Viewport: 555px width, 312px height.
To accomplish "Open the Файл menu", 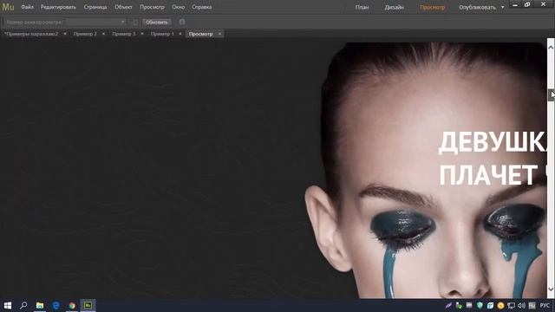I will [x=27, y=7].
